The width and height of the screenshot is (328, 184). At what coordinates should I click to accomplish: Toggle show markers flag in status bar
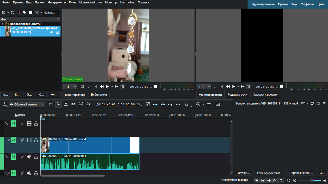[275, 180]
